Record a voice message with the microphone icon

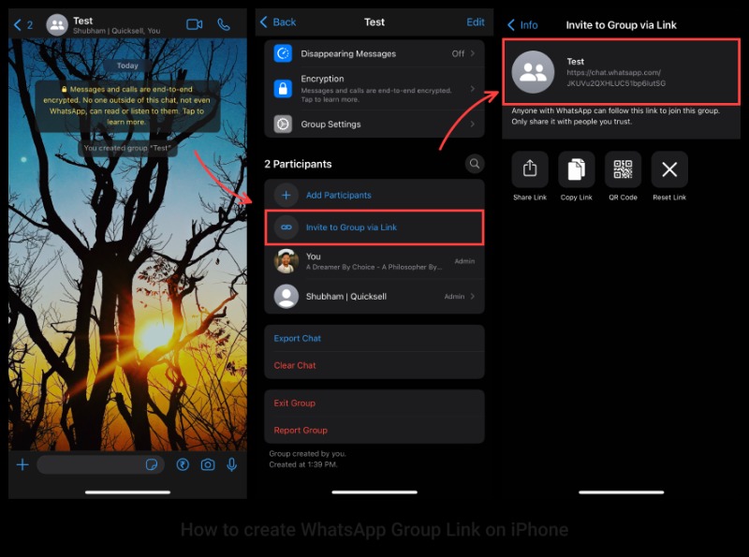pyautogui.click(x=233, y=464)
